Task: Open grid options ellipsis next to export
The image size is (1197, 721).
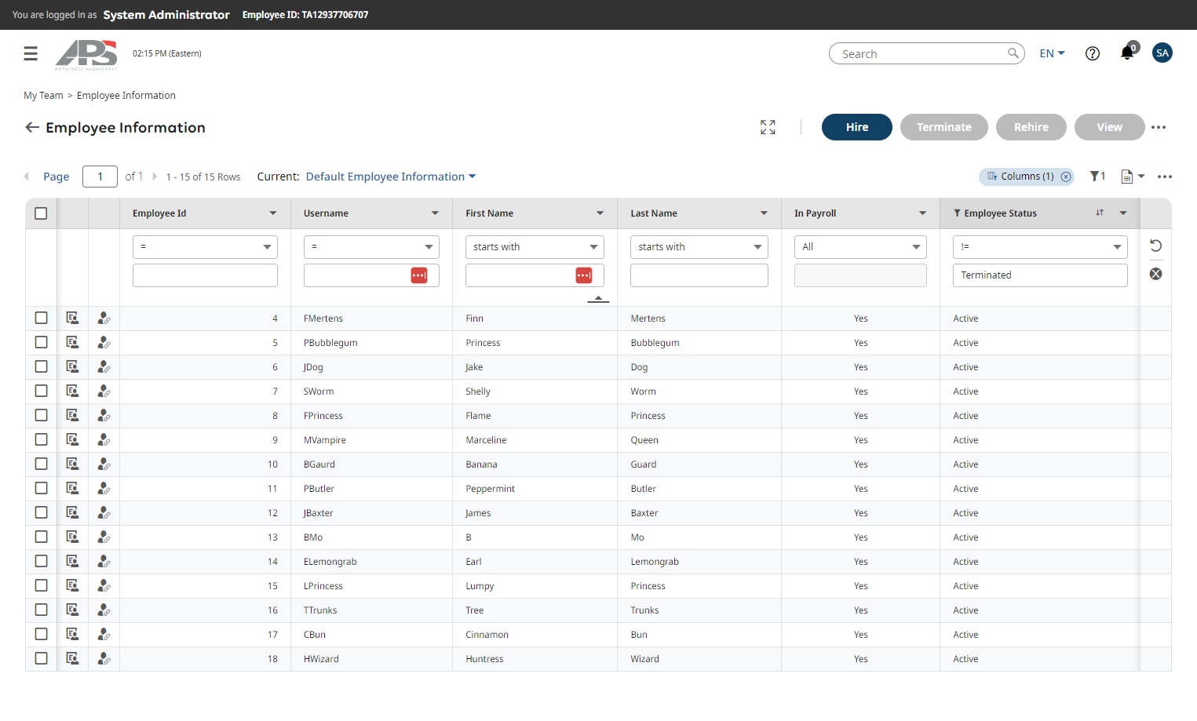Action: [1165, 177]
